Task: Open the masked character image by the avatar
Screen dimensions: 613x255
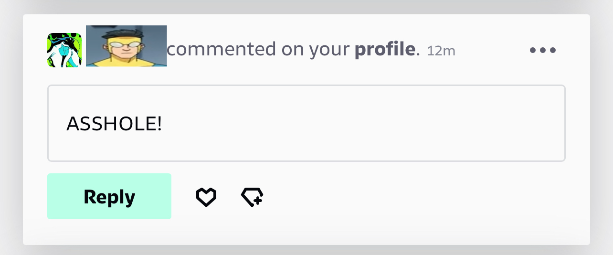Action: (x=127, y=46)
